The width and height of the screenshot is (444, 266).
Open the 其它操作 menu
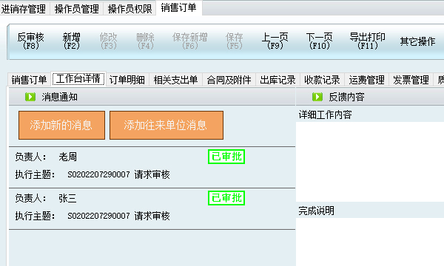coord(417,41)
